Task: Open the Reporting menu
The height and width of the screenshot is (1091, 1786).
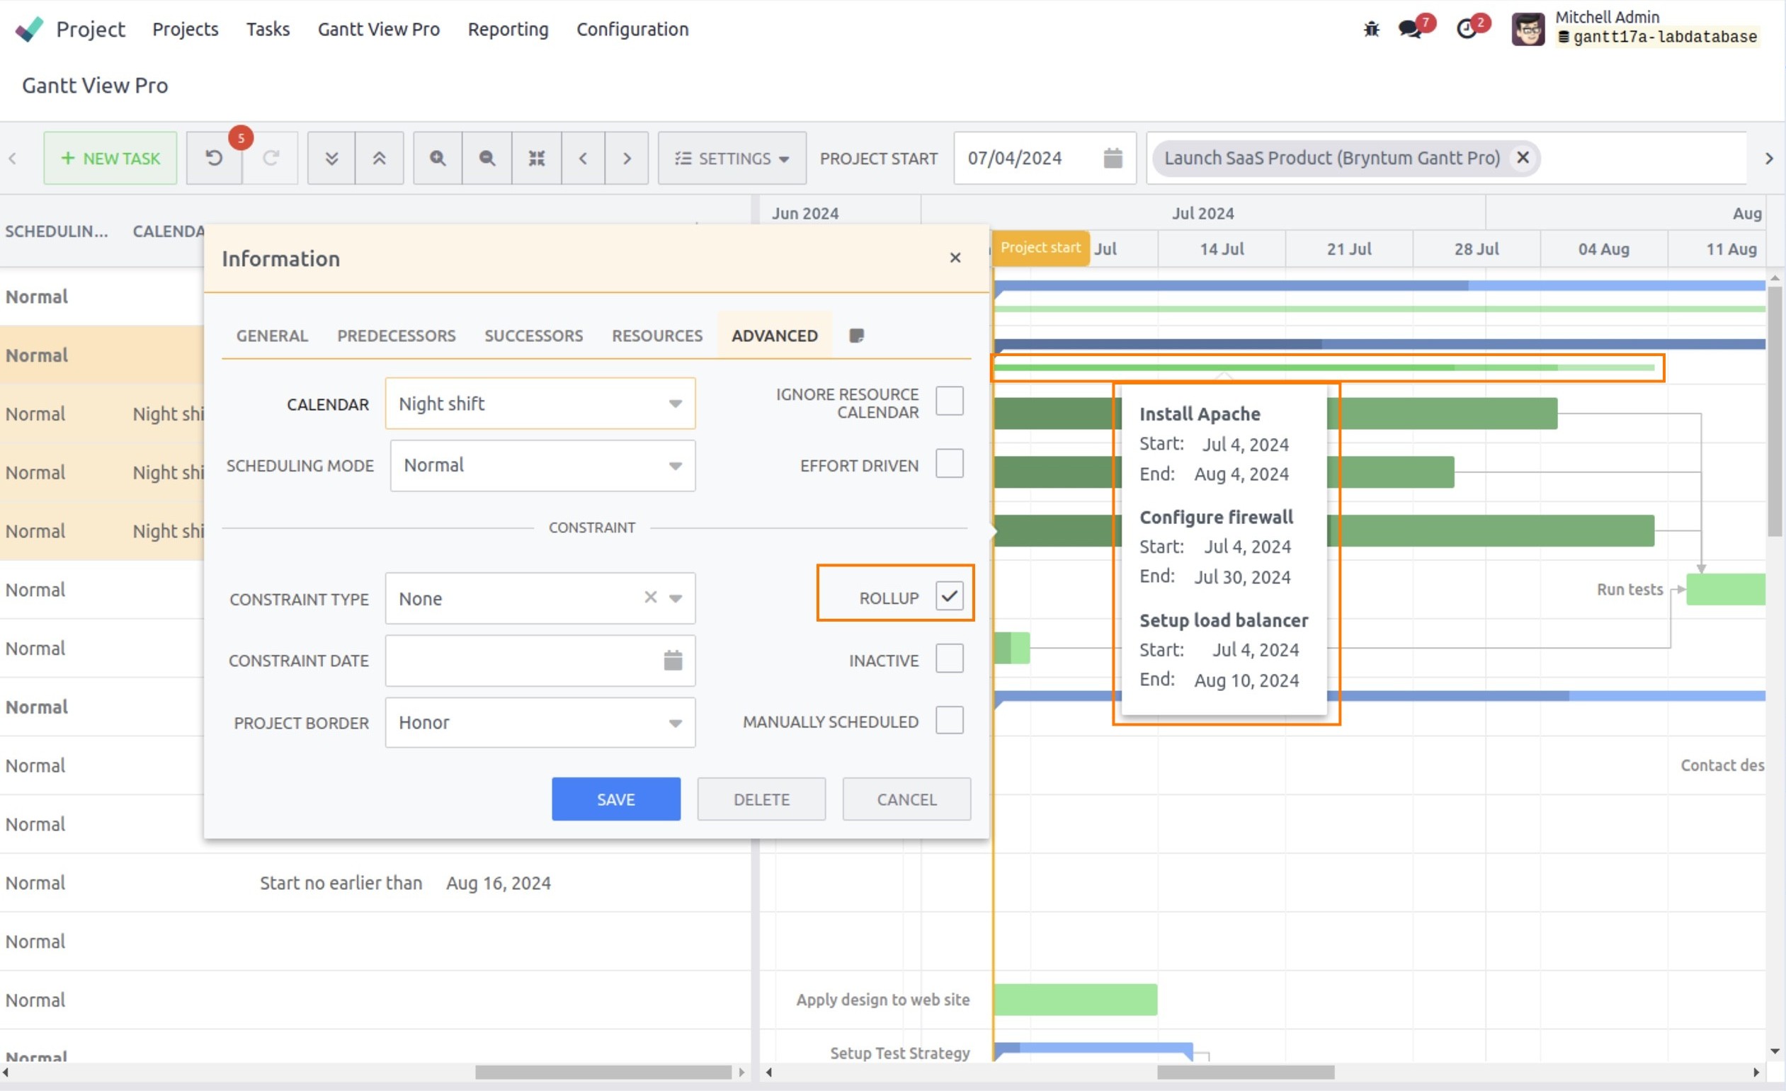Action: pos(507,29)
